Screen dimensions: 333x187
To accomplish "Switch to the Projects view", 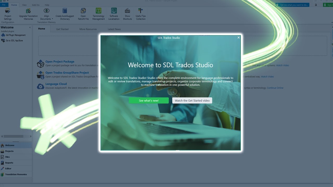I will pyautogui.click(x=16, y=151).
